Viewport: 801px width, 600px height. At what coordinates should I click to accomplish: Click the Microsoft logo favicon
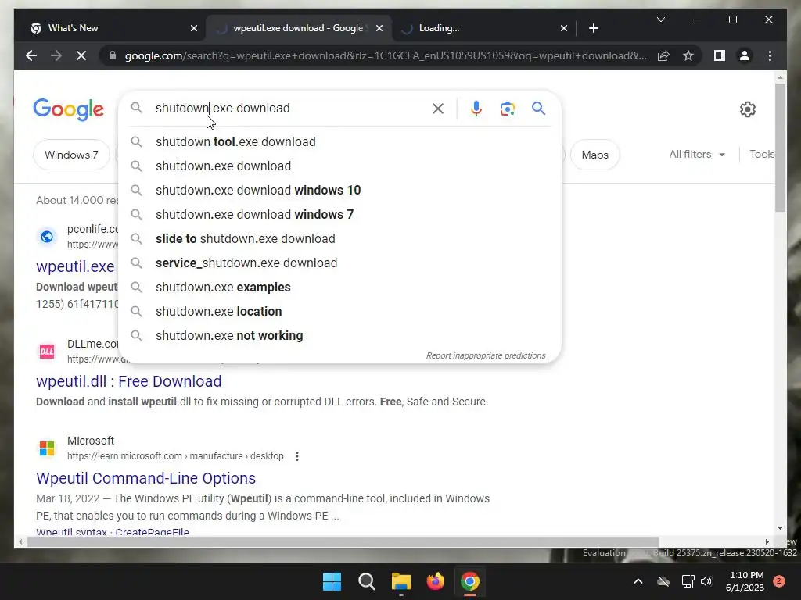47,448
